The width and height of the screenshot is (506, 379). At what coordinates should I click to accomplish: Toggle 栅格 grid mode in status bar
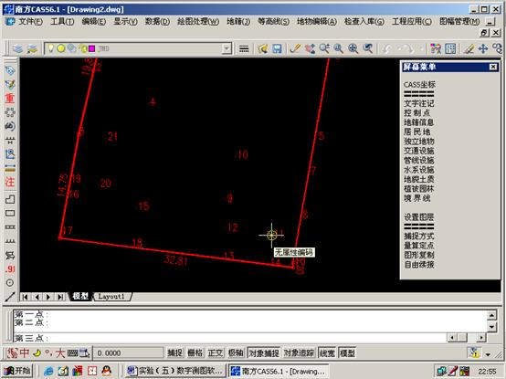pos(195,353)
